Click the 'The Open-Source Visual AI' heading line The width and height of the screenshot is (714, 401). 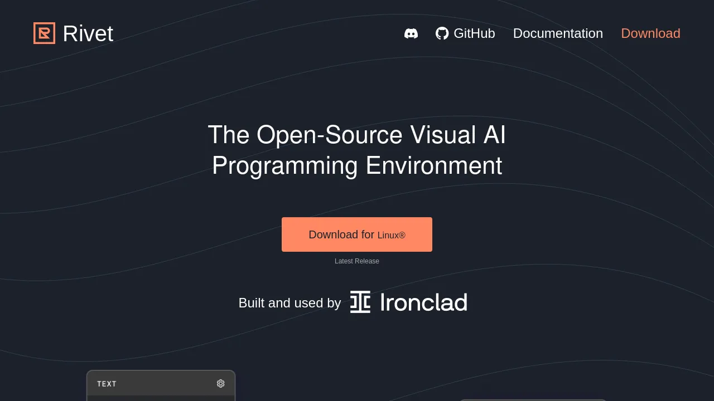point(357,135)
